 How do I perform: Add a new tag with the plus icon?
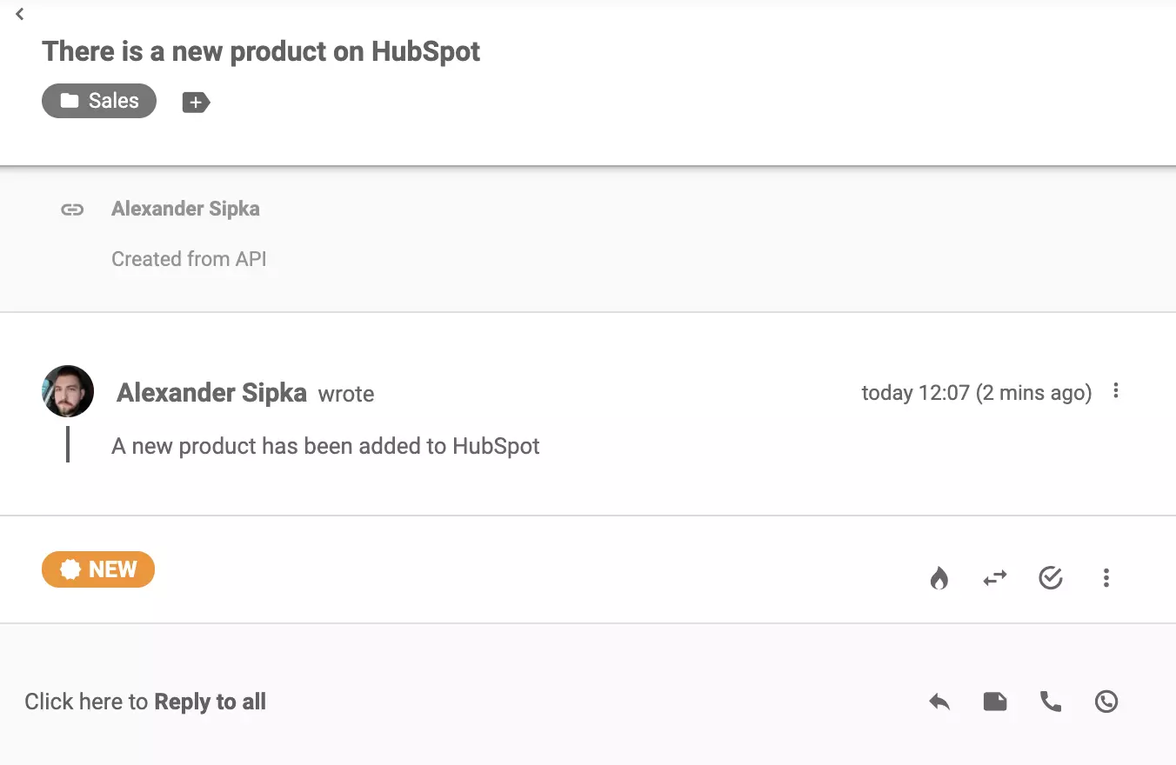point(196,102)
